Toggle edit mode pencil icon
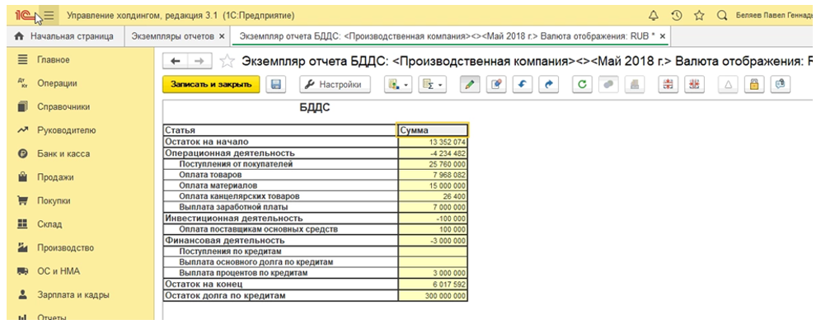The width and height of the screenshot is (821, 329). pos(471,84)
